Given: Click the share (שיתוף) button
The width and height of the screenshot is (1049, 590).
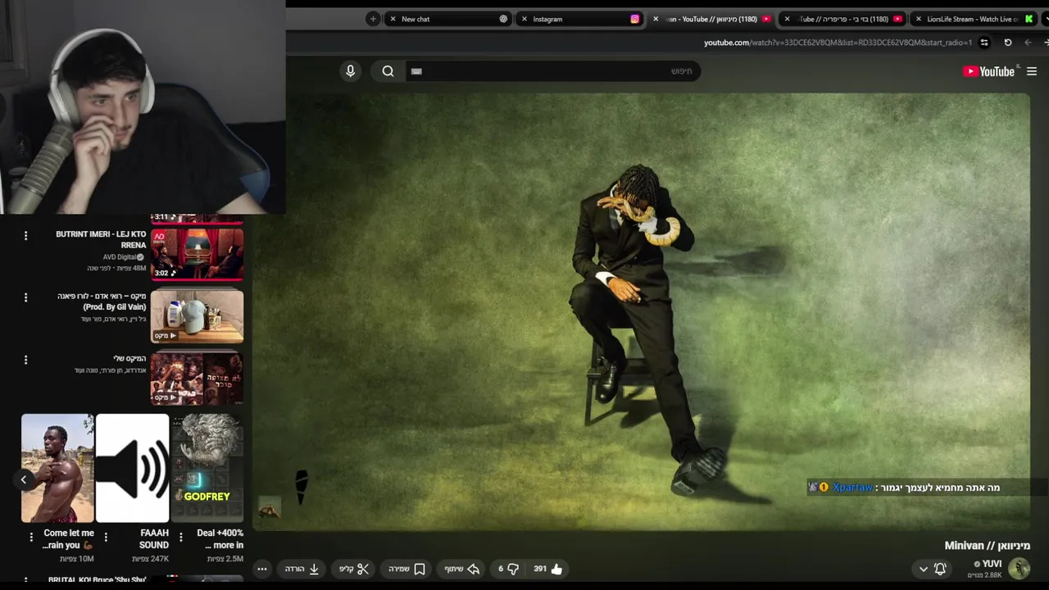Looking at the screenshot, I should pyautogui.click(x=461, y=569).
